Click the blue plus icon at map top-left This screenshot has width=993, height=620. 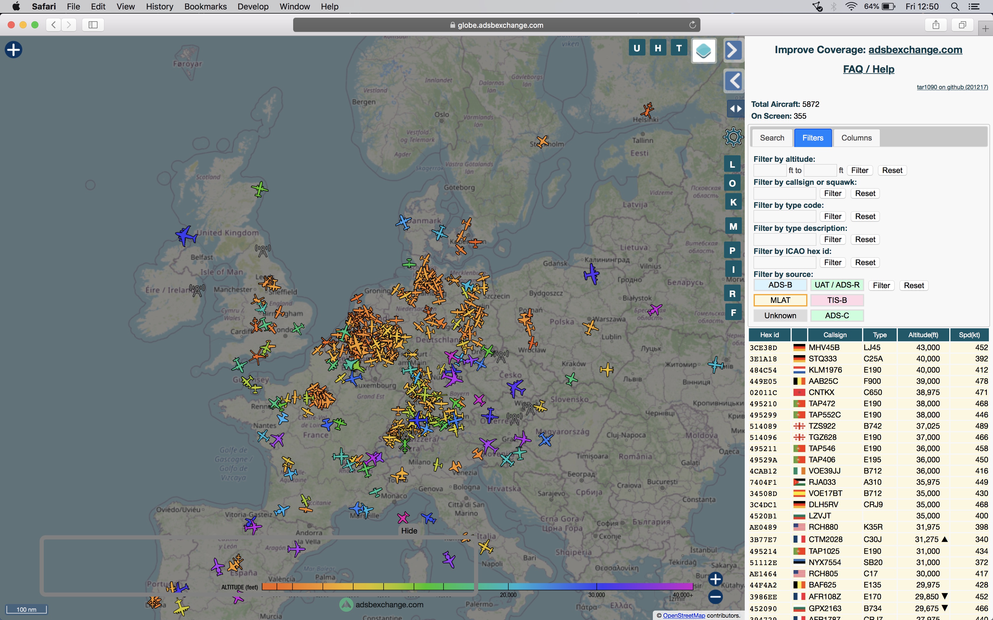13,50
